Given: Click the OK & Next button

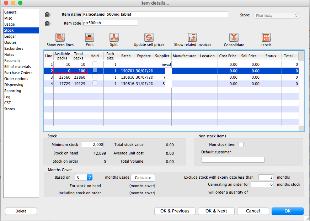Looking at the screenshot, I should (216, 211).
